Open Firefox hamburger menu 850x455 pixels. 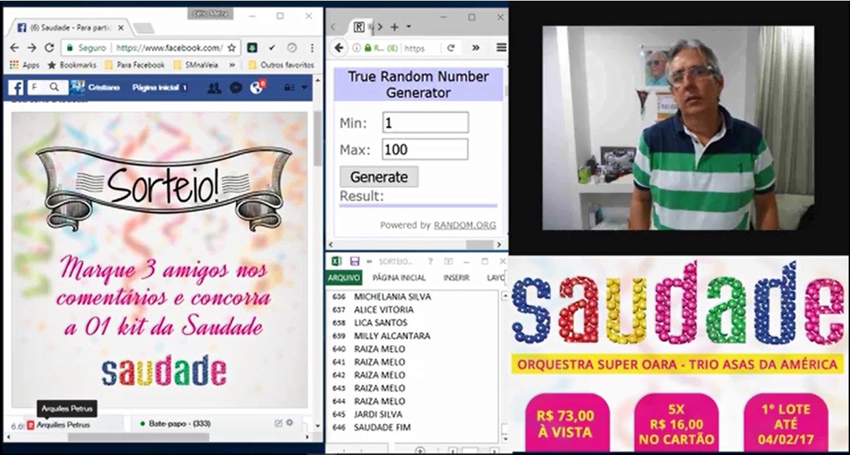pyautogui.click(x=501, y=47)
